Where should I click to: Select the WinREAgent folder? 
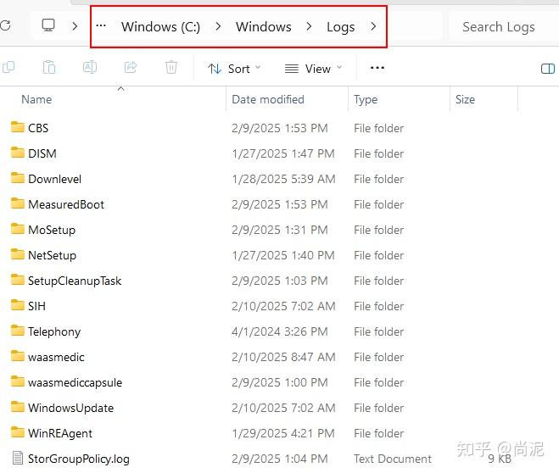pyautogui.click(x=52, y=433)
